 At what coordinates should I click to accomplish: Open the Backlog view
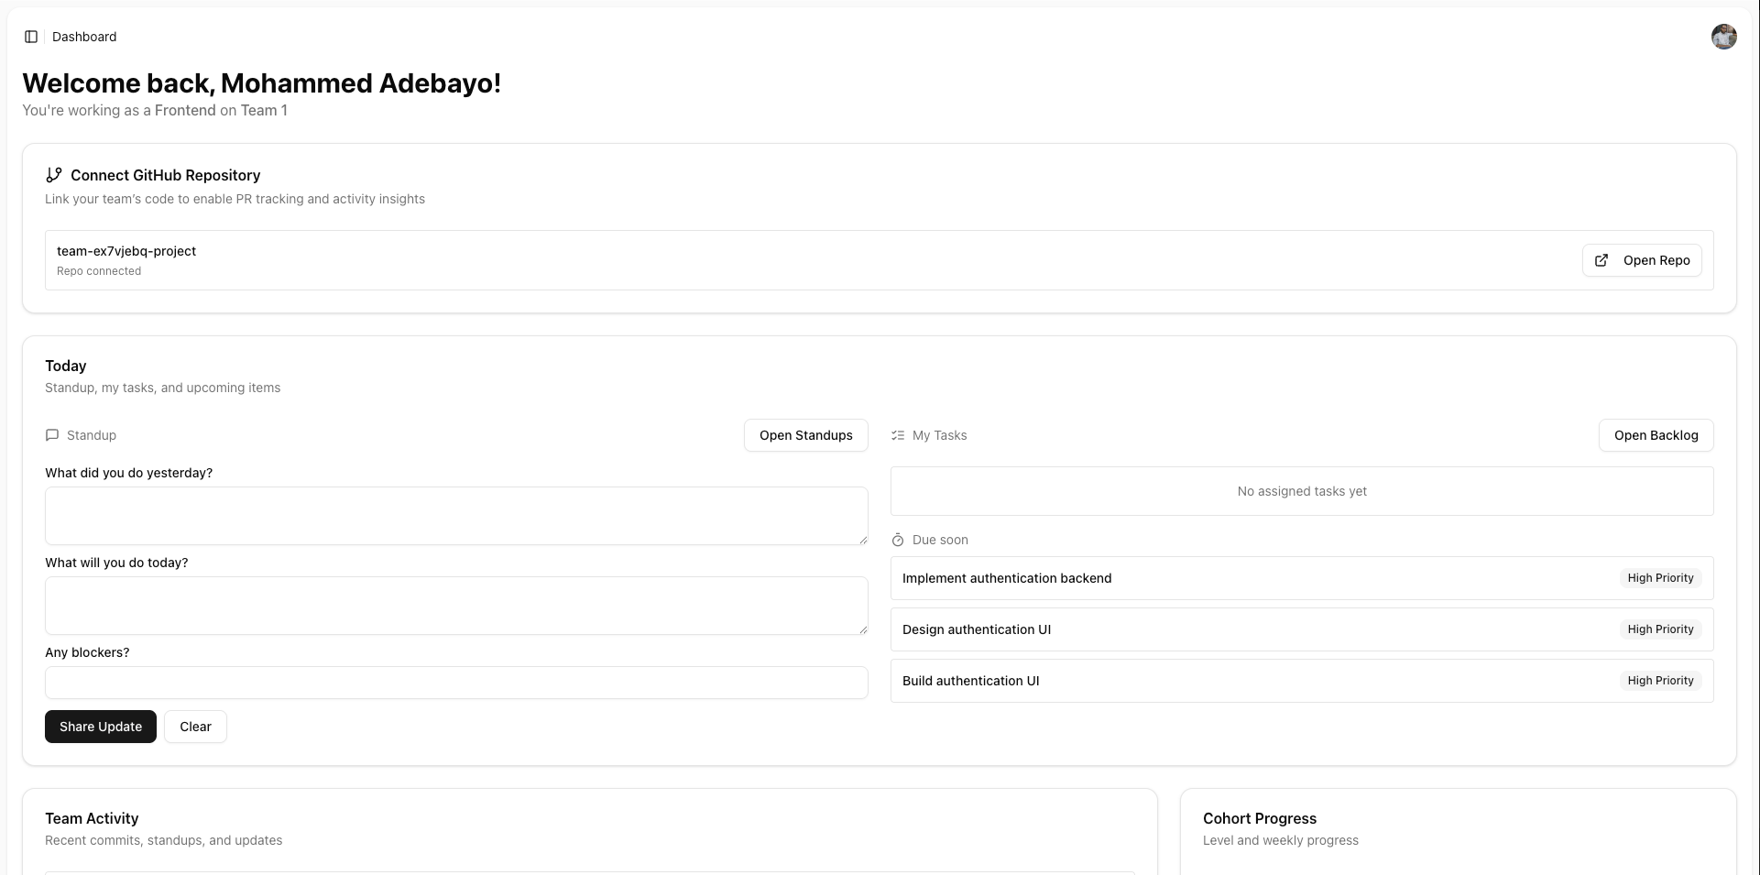(1656, 435)
